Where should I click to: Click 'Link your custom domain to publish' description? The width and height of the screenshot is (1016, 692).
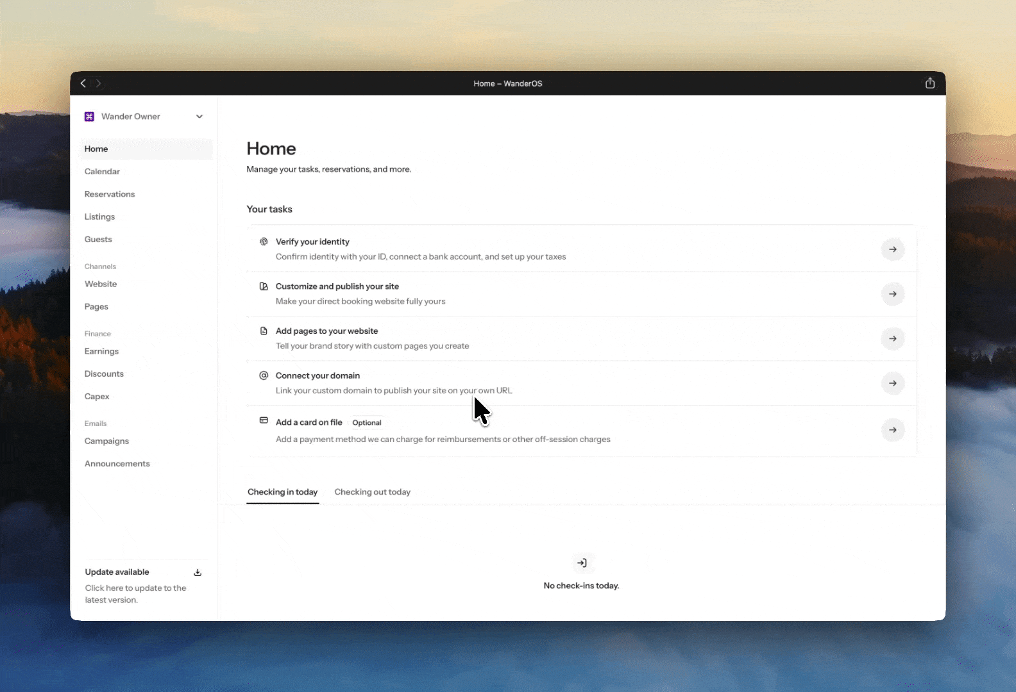click(394, 390)
